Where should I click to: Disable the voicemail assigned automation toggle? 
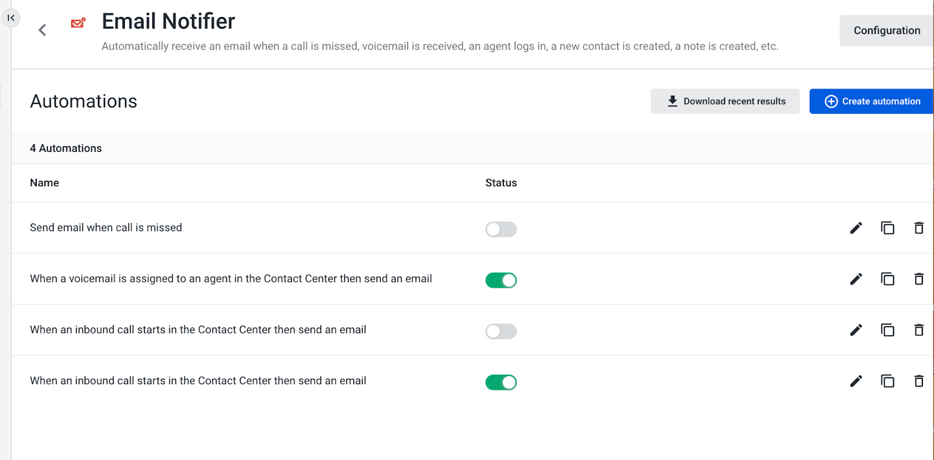(501, 280)
